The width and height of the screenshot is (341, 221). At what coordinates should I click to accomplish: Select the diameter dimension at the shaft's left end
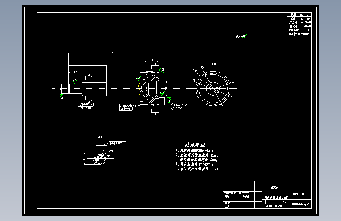click(61, 88)
